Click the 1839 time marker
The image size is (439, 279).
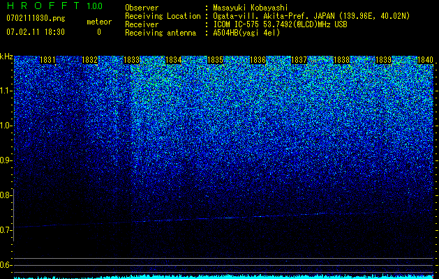pos(383,60)
